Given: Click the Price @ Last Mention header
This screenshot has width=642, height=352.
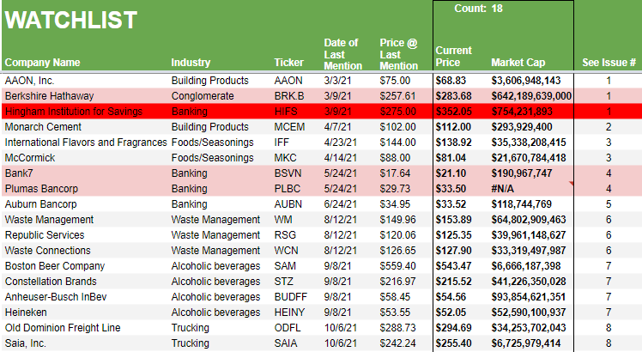Looking at the screenshot, I should 399,54.
